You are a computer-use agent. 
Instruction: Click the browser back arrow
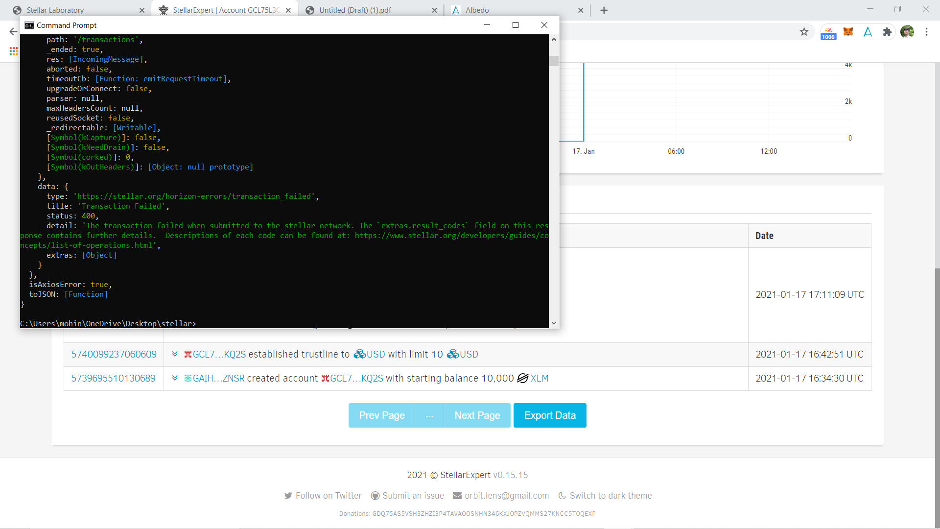point(13,32)
